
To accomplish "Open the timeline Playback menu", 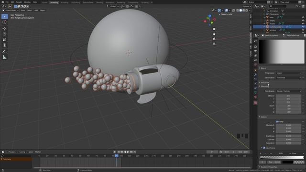I will [13, 152].
